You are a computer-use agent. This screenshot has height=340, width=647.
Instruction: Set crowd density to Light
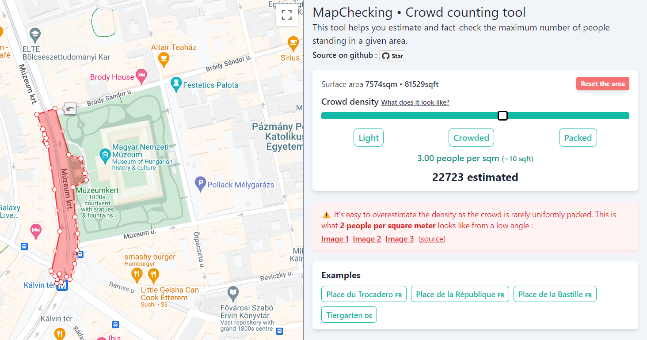pyautogui.click(x=369, y=138)
